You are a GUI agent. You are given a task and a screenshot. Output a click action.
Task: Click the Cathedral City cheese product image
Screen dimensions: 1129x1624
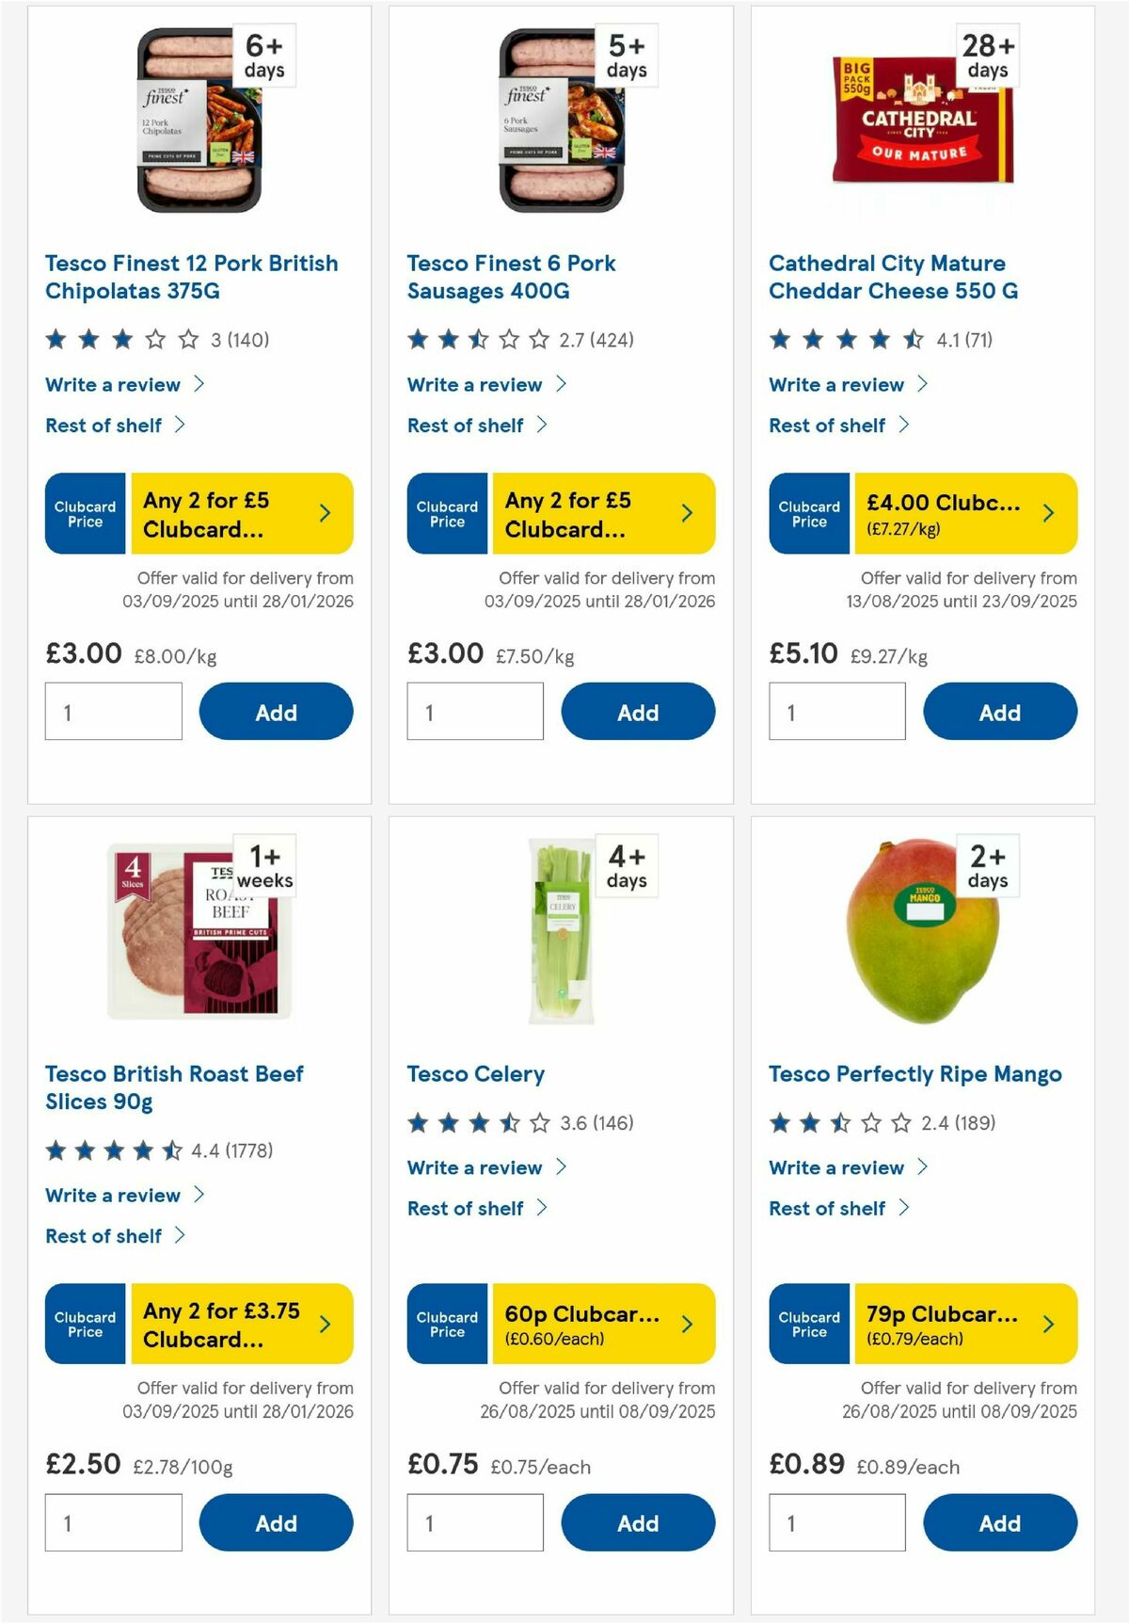(x=920, y=118)
